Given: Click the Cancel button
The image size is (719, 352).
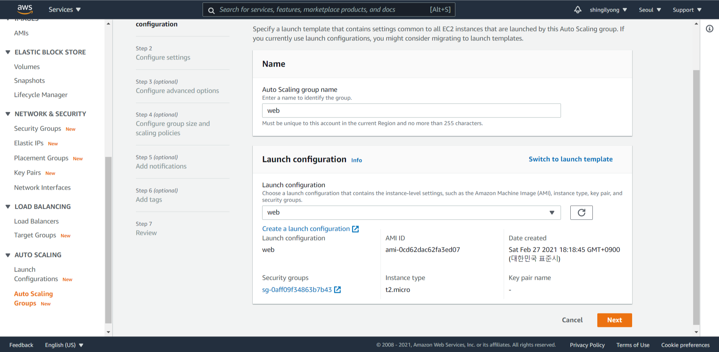Looking at the screenshot, I should 572,320.
